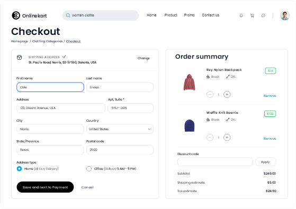The image size is (296, 209).
Task: Click the City input field
Action: 50,129
